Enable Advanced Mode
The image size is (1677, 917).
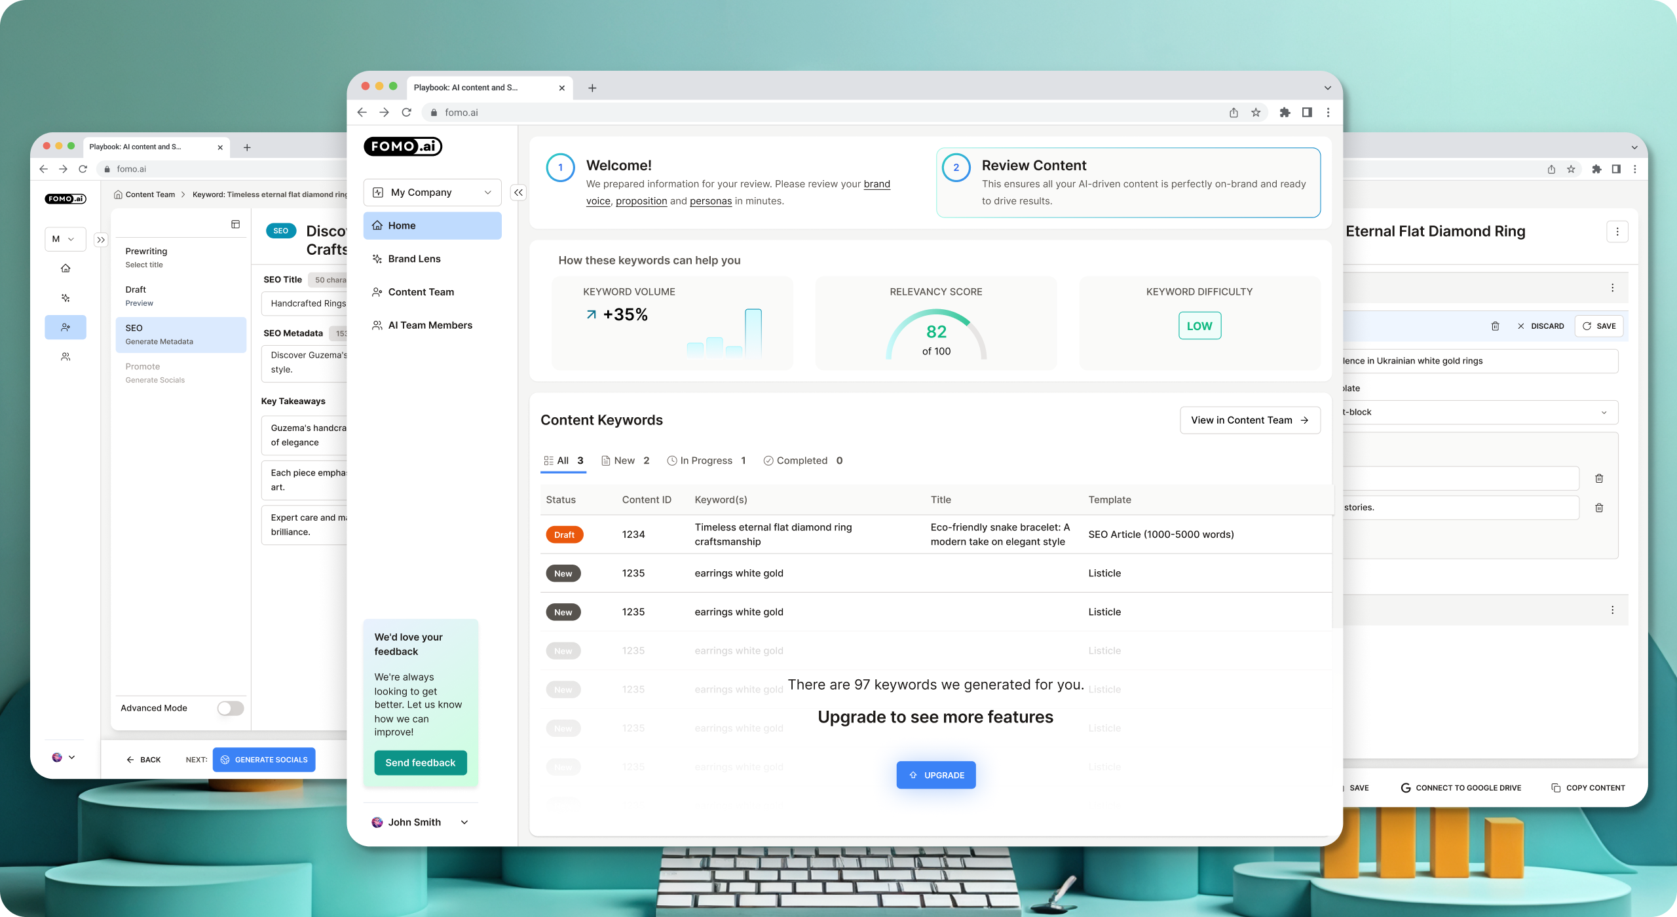(x=231, y=707)
